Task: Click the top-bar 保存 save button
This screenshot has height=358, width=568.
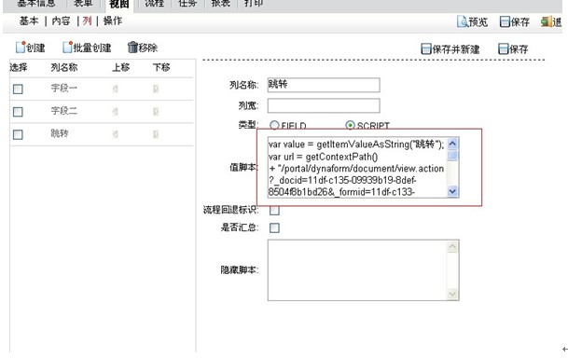Action: 515,22
